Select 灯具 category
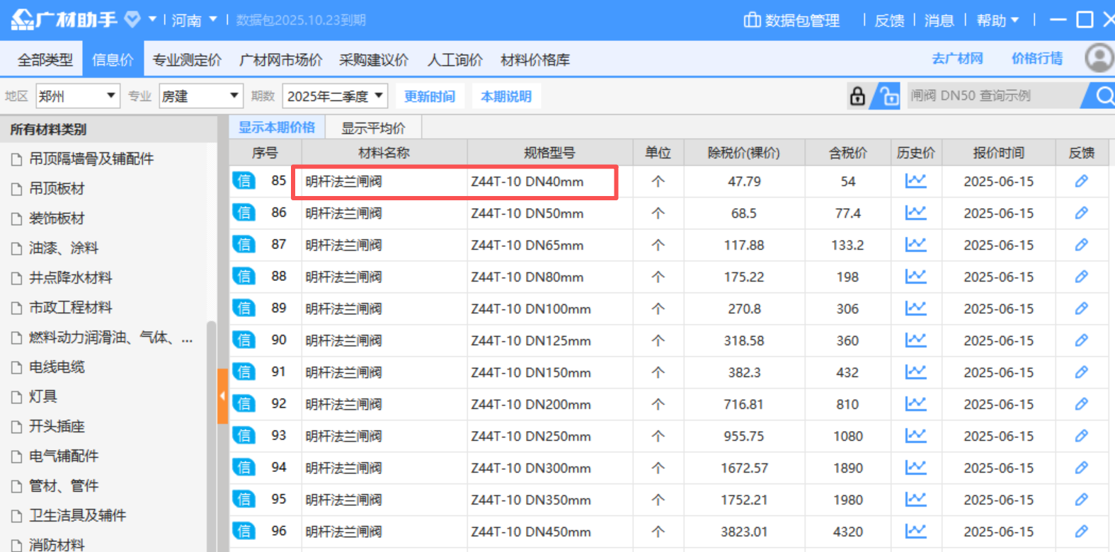1115x552 pixels. pyautogui.click(x=42, y=397)
